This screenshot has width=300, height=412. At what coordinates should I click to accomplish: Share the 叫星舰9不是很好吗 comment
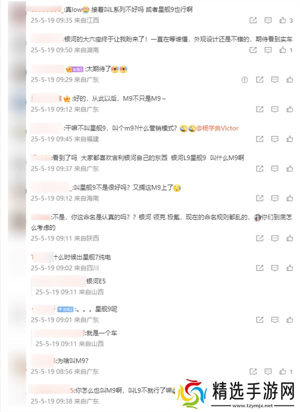point(259,198)
